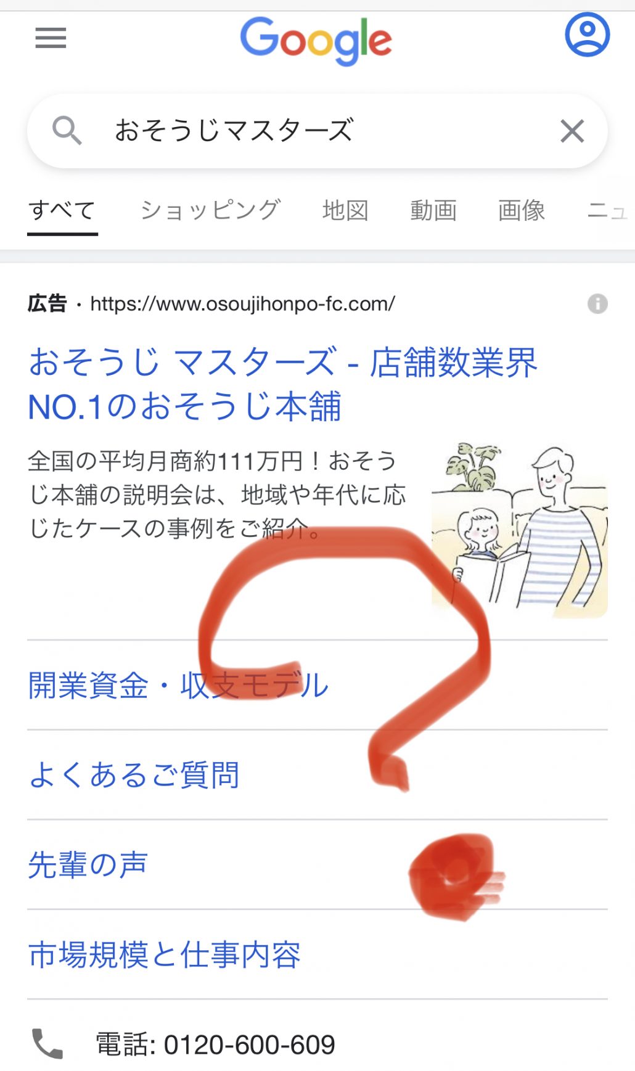Focus the おそうじマスターズ search field
Viewport: 635px width, 1071px height.
317,131
